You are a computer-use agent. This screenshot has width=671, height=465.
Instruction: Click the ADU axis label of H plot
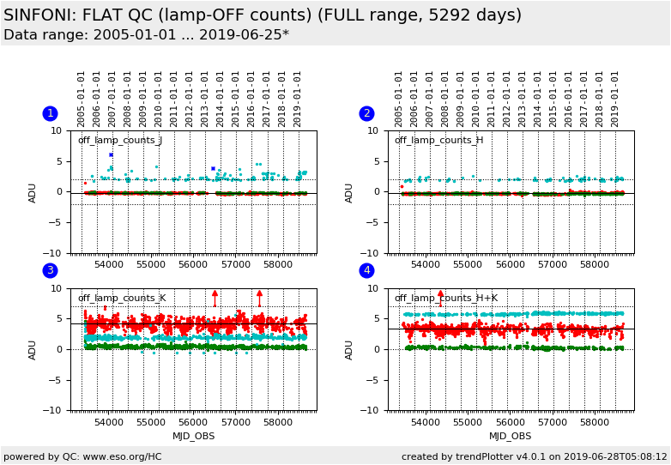pyautogui.click(x=350, y=192)
